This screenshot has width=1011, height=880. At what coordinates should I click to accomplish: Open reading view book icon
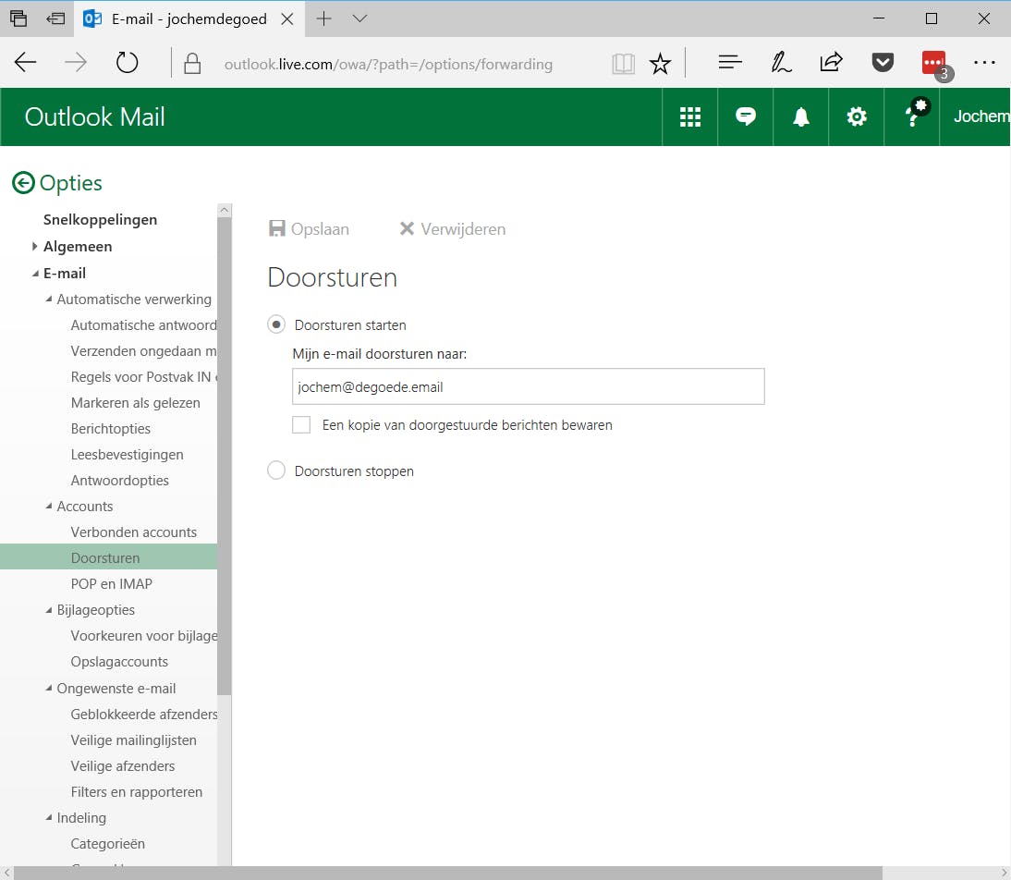click(624, 64)
